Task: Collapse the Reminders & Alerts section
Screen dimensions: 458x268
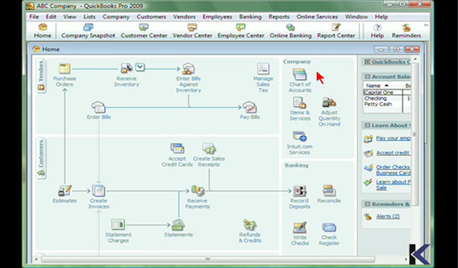Action: (368, 204)
